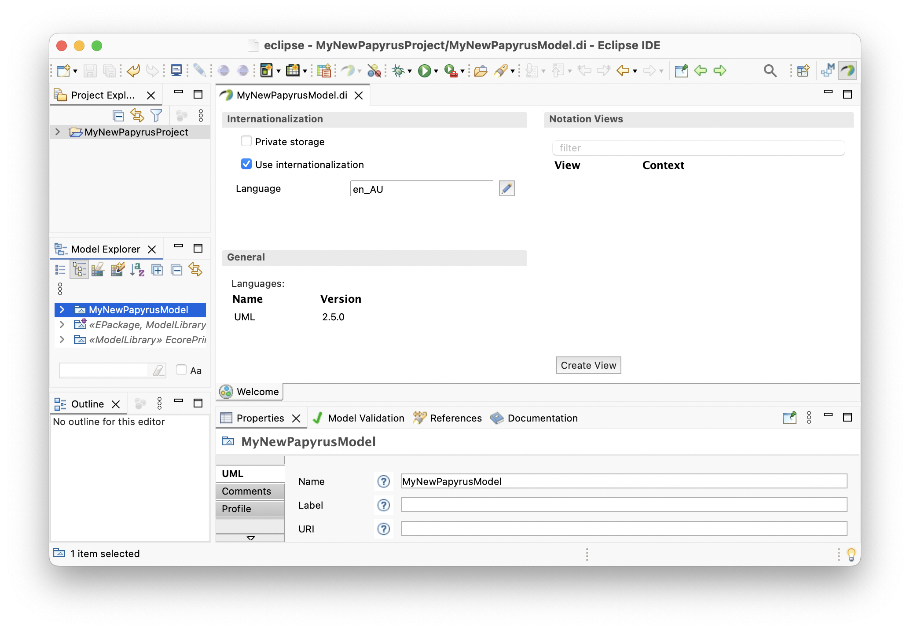This screenshot has height=631, width=910.
Task: Close the MyNewPapyrusModel.di editor tab
Action: (359, 95)
